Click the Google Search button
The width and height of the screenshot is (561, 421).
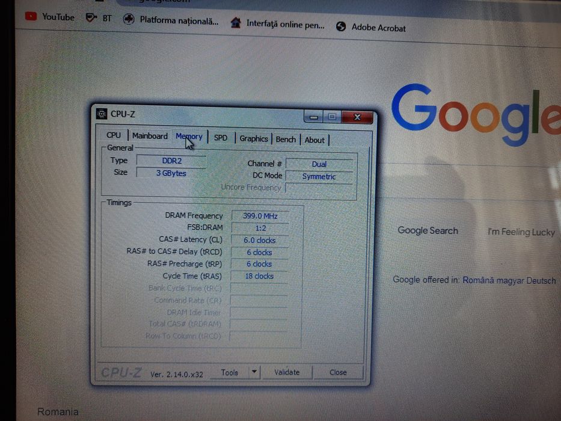coord(428,230)
